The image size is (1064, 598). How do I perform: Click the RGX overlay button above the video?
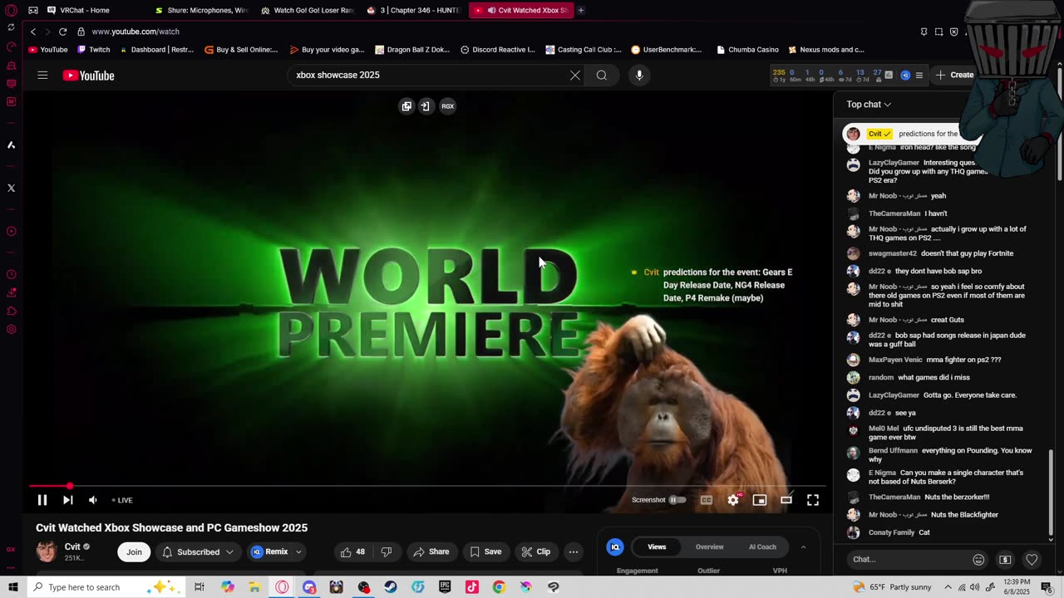(447, 106)
